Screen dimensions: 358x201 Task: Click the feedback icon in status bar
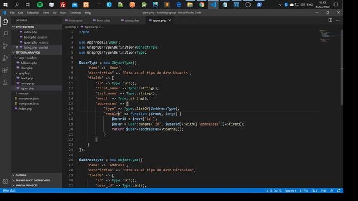click(332, 190)
